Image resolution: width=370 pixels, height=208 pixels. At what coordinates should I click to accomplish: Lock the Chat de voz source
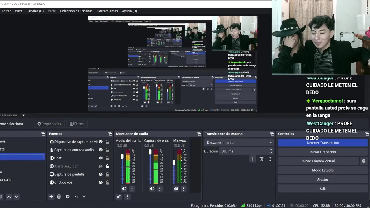click(107, 182)
